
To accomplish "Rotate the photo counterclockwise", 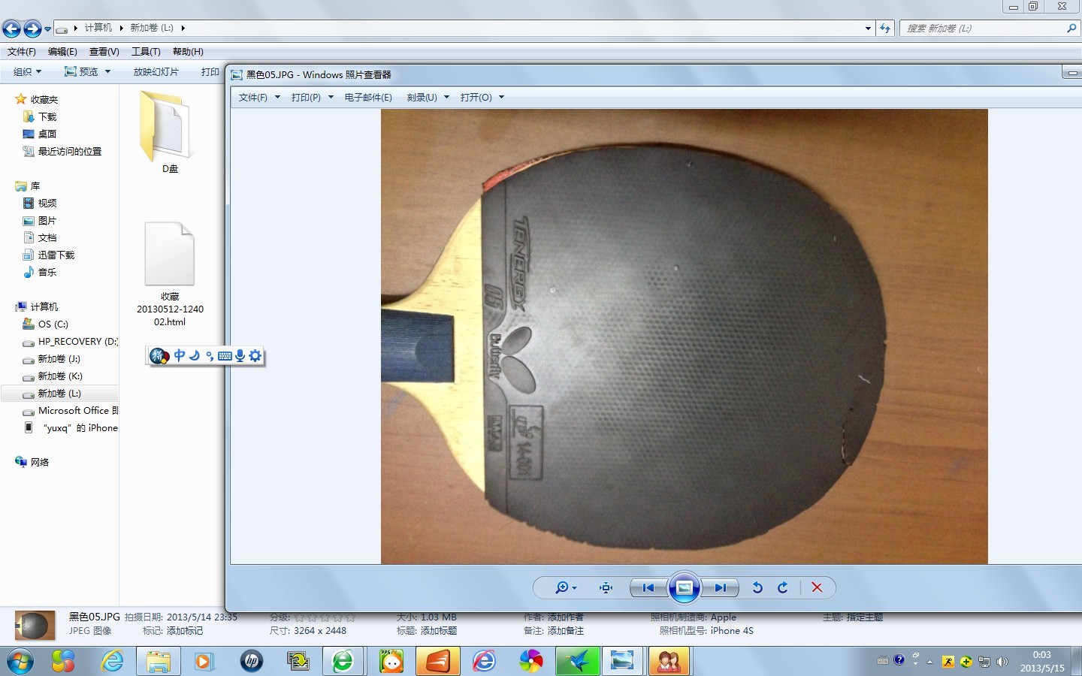I will tap(757, 587).
